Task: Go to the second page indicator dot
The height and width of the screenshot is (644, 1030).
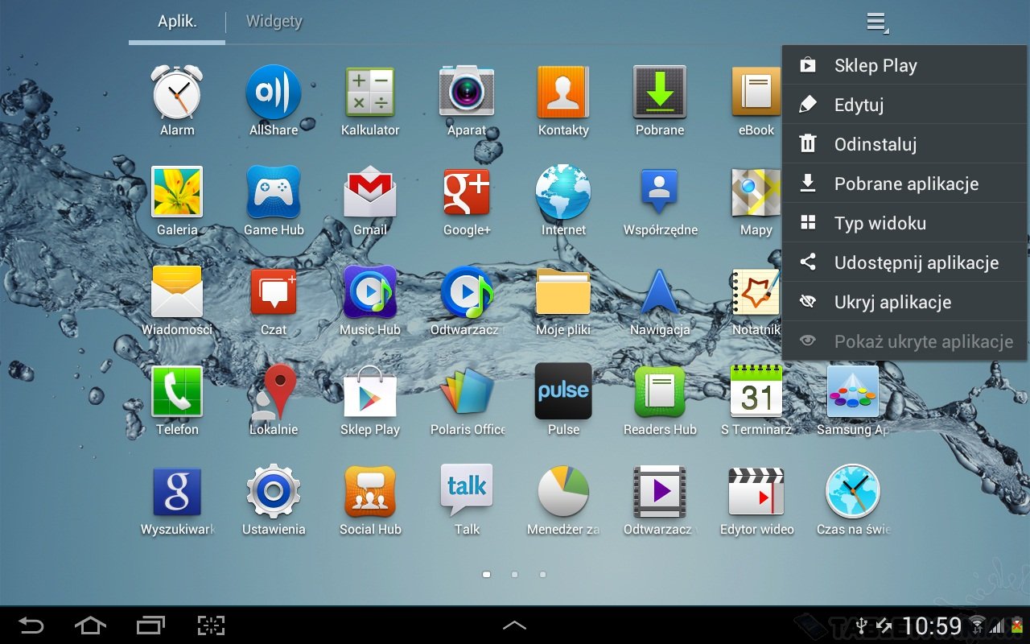Action: (514, 575)
